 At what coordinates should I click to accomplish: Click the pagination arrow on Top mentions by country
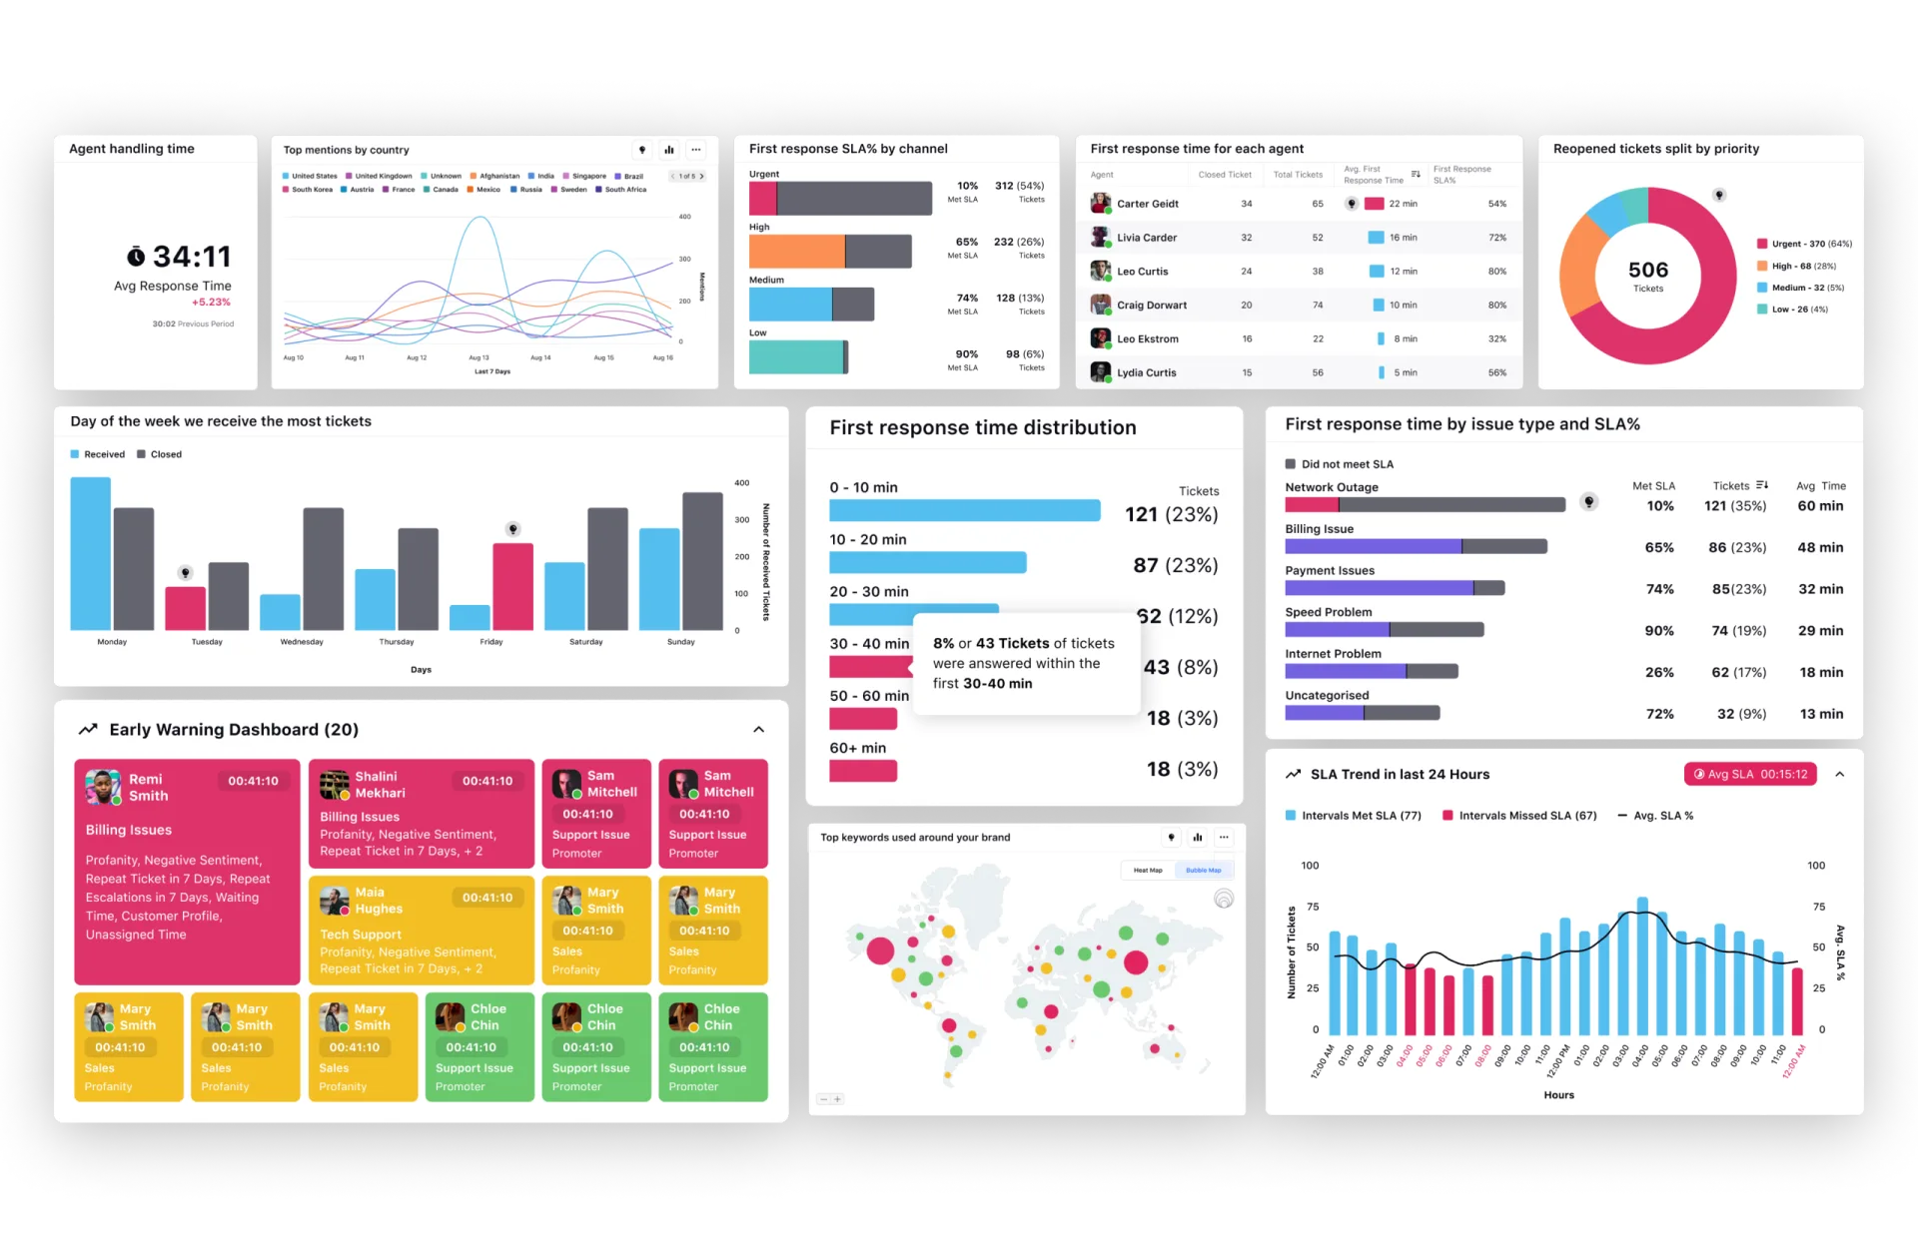click(705, 174)
